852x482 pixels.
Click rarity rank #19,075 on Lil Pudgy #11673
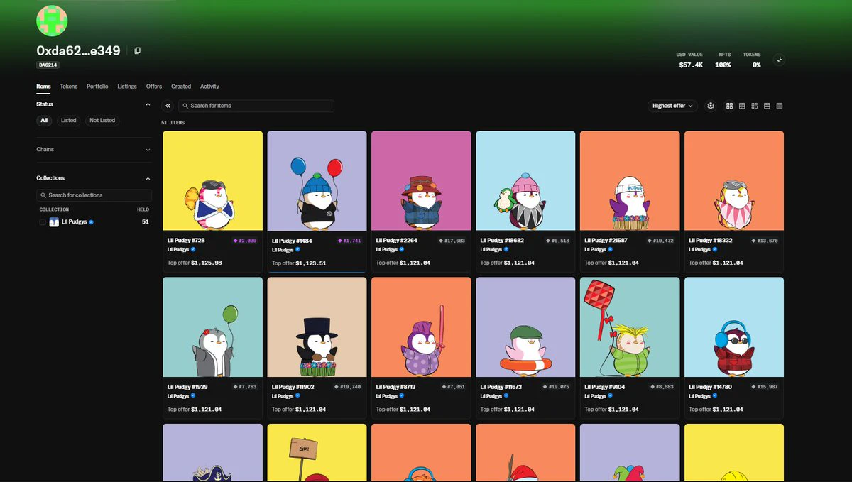tap(556, 387)
